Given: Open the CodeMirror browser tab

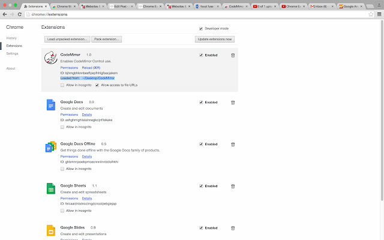Looking at the screenshot, I should 236,7.
